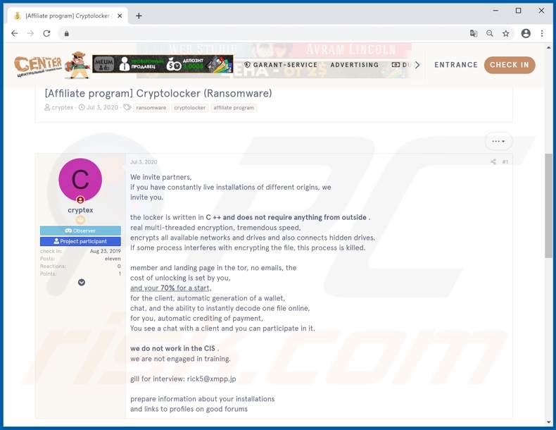
Task: Open the zoom magnifier icon
Action: tap(490, 33)
